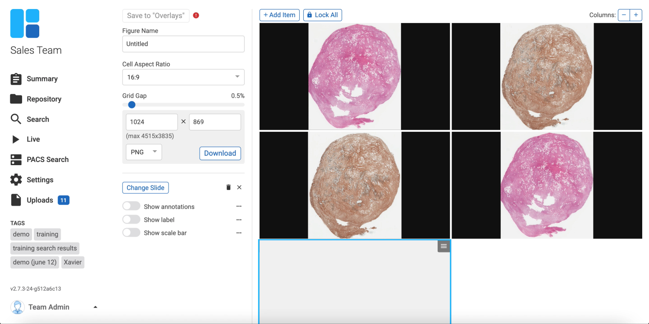Click the version text v2.7.3-24-g512a6c13
The height and width of the screenshot is (324, 649).
(x=36, y=289)
